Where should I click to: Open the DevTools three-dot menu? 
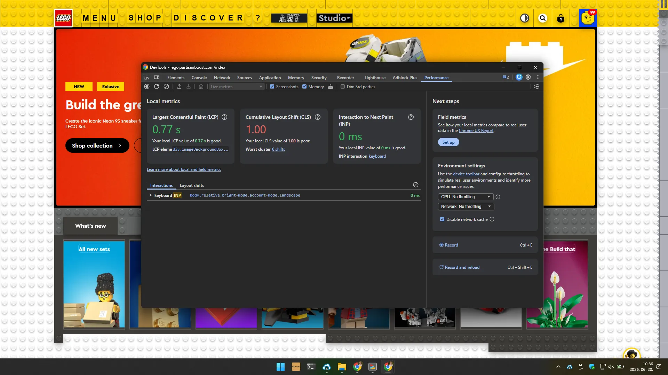(538, 77)
